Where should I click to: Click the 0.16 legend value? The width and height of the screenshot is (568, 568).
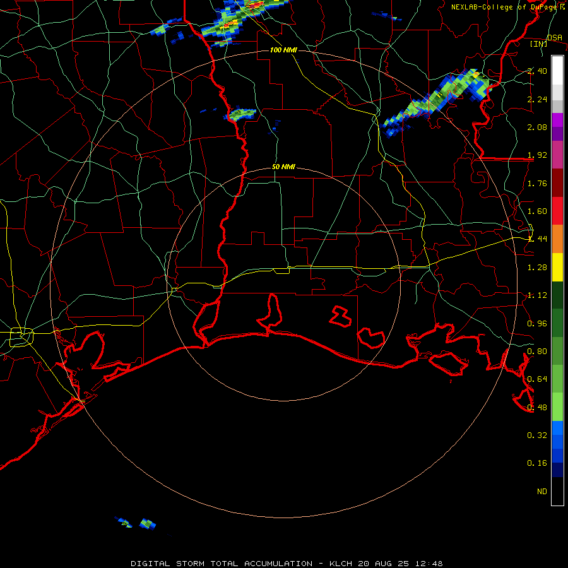click(x=537, y=463)
